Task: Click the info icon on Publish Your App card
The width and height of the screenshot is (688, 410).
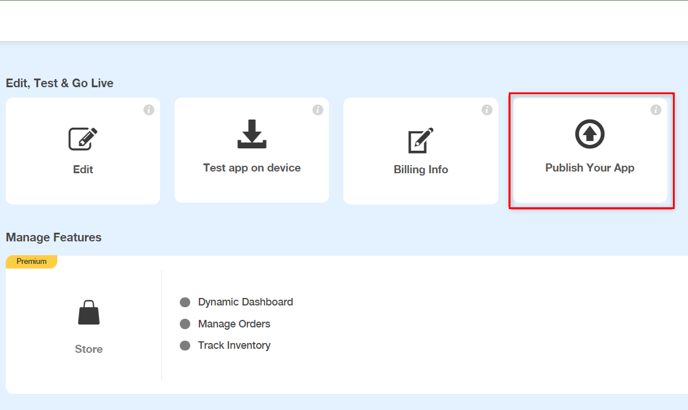Action: [655, 109]
